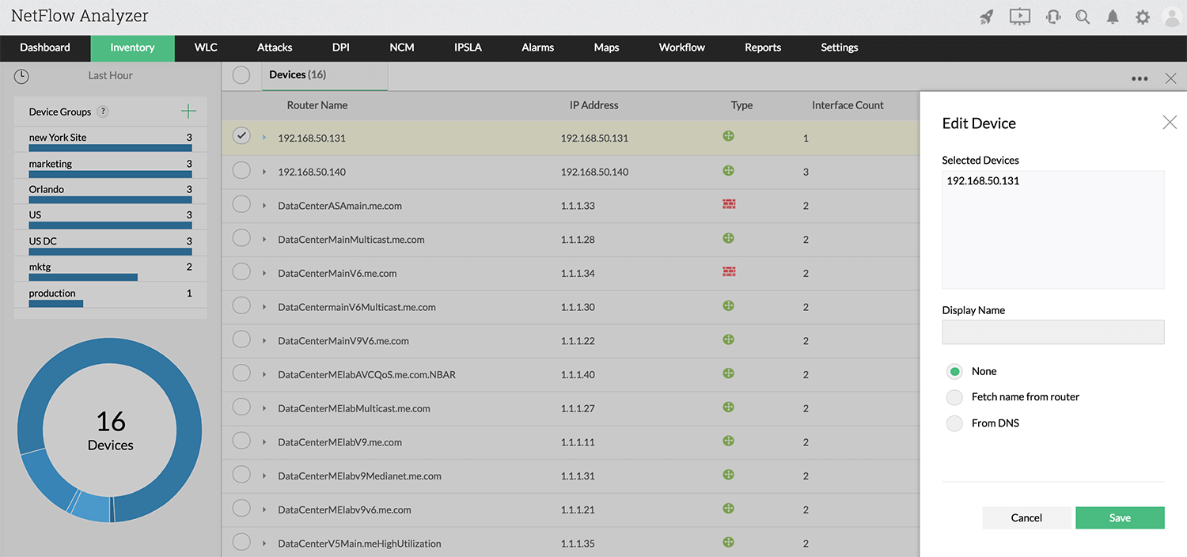Go to the Alarms tab
The image size is (1187, 557).
[x=537, y=47]
